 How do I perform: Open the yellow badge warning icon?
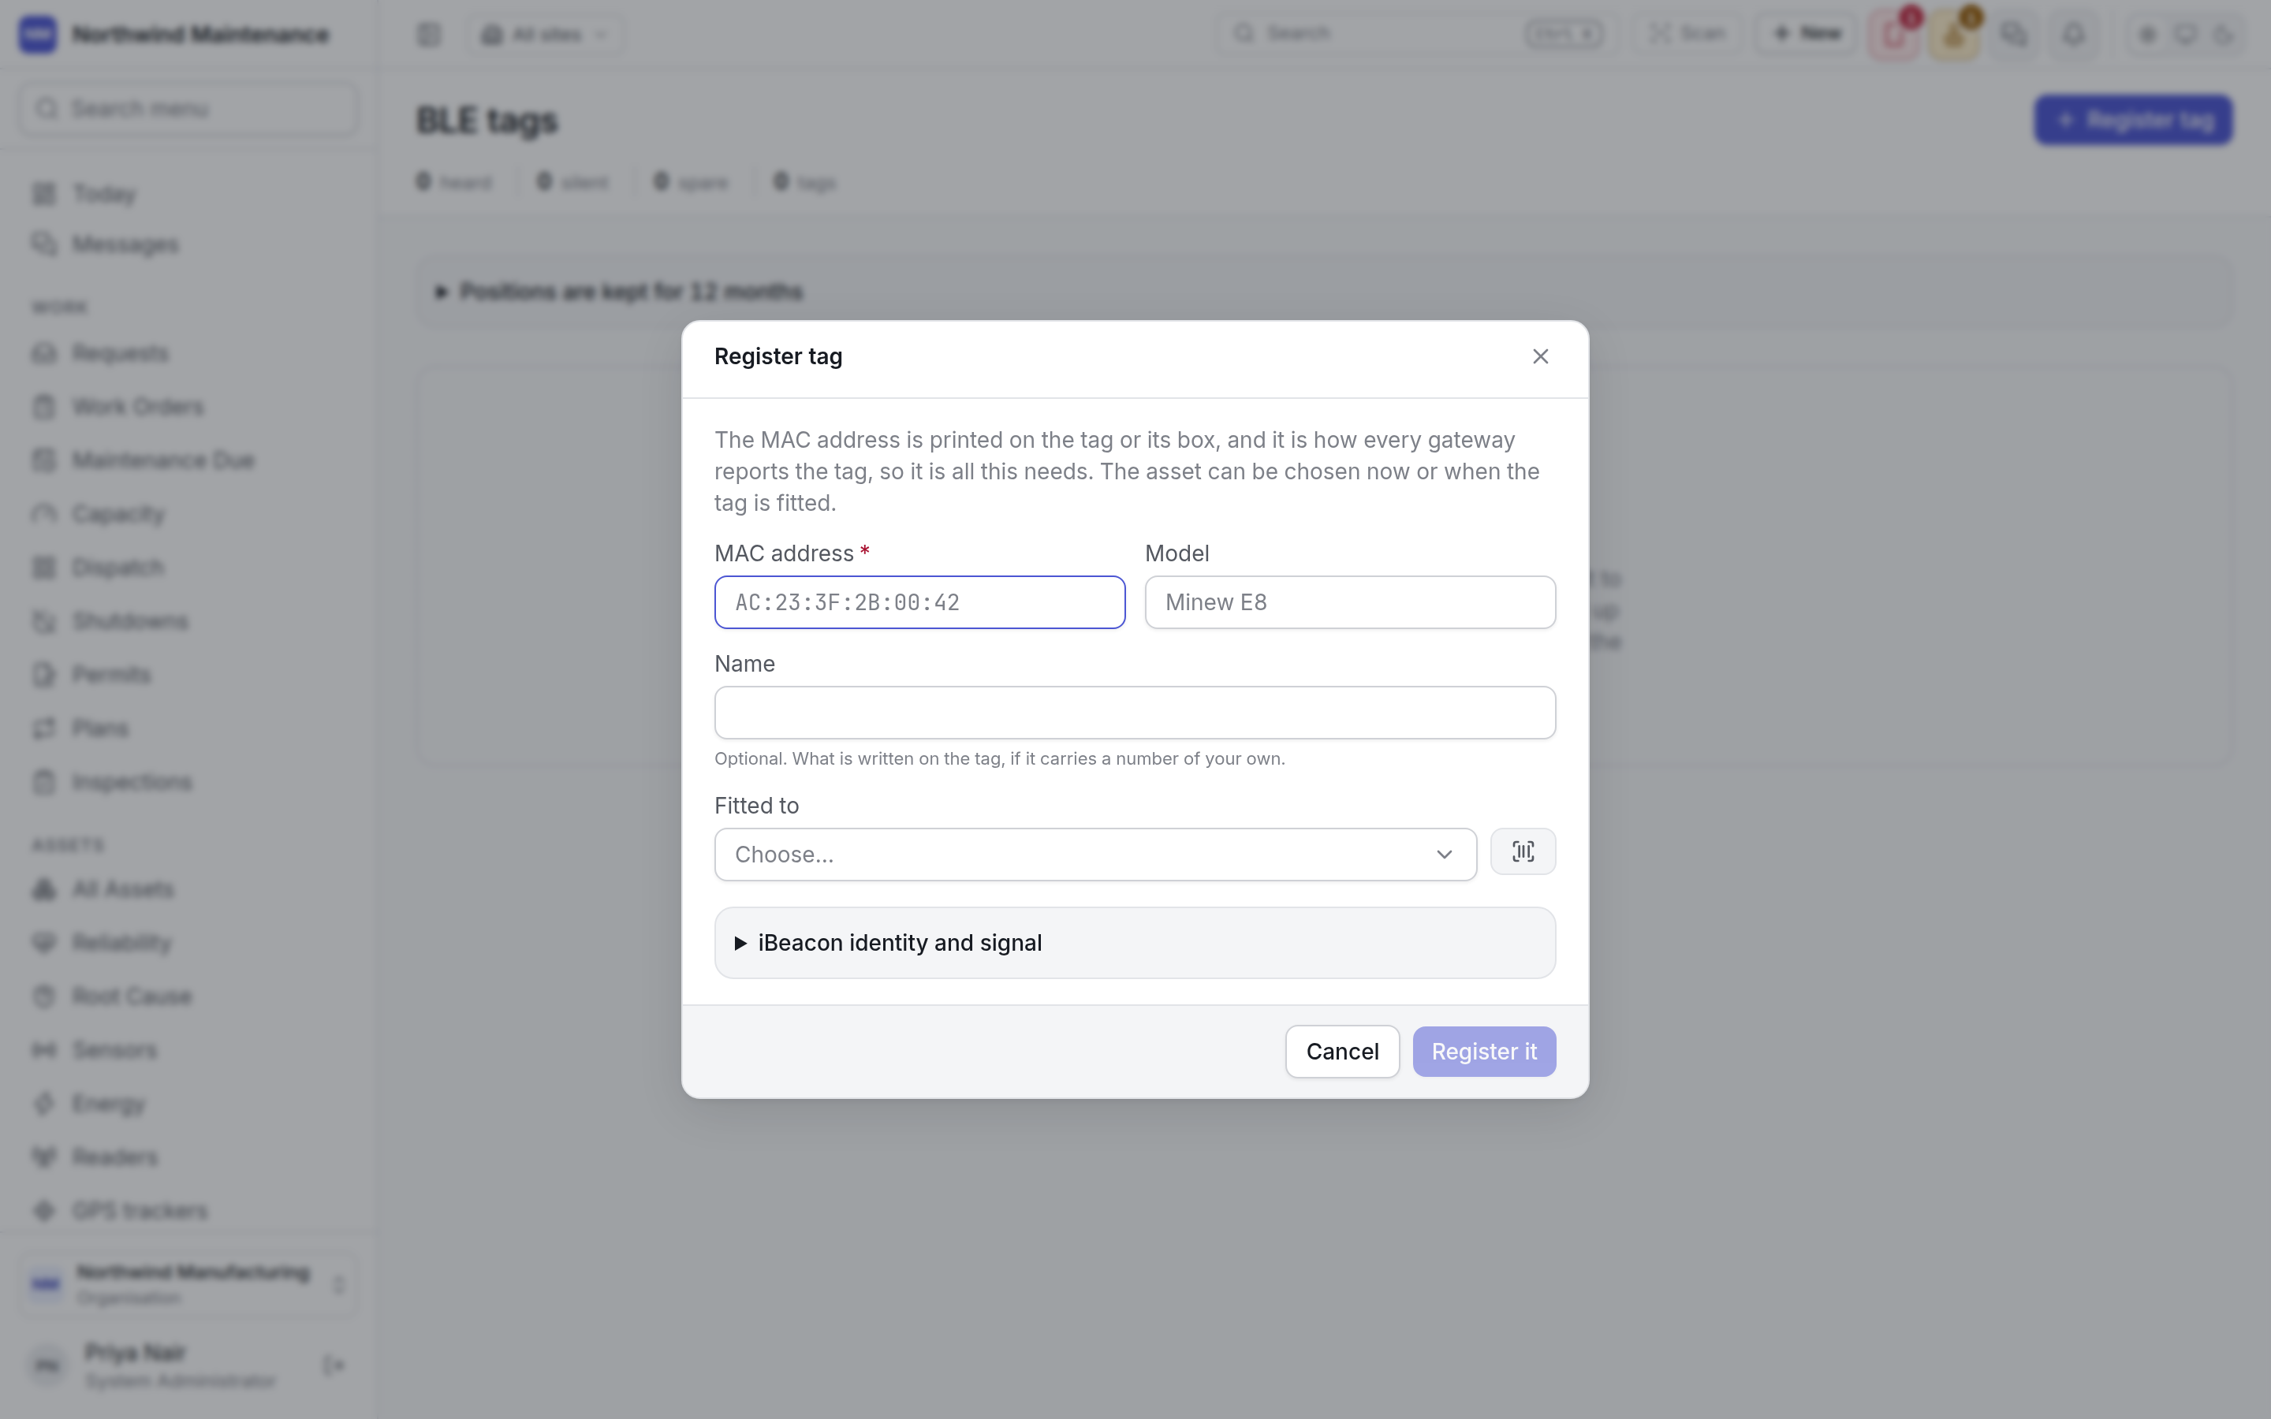[1955, 35]
